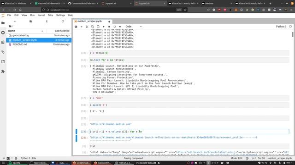Click the cell containing e = titles[0]
Viewport: 295px width, 165px height.
pyautogui.click(x=189, y=53)
